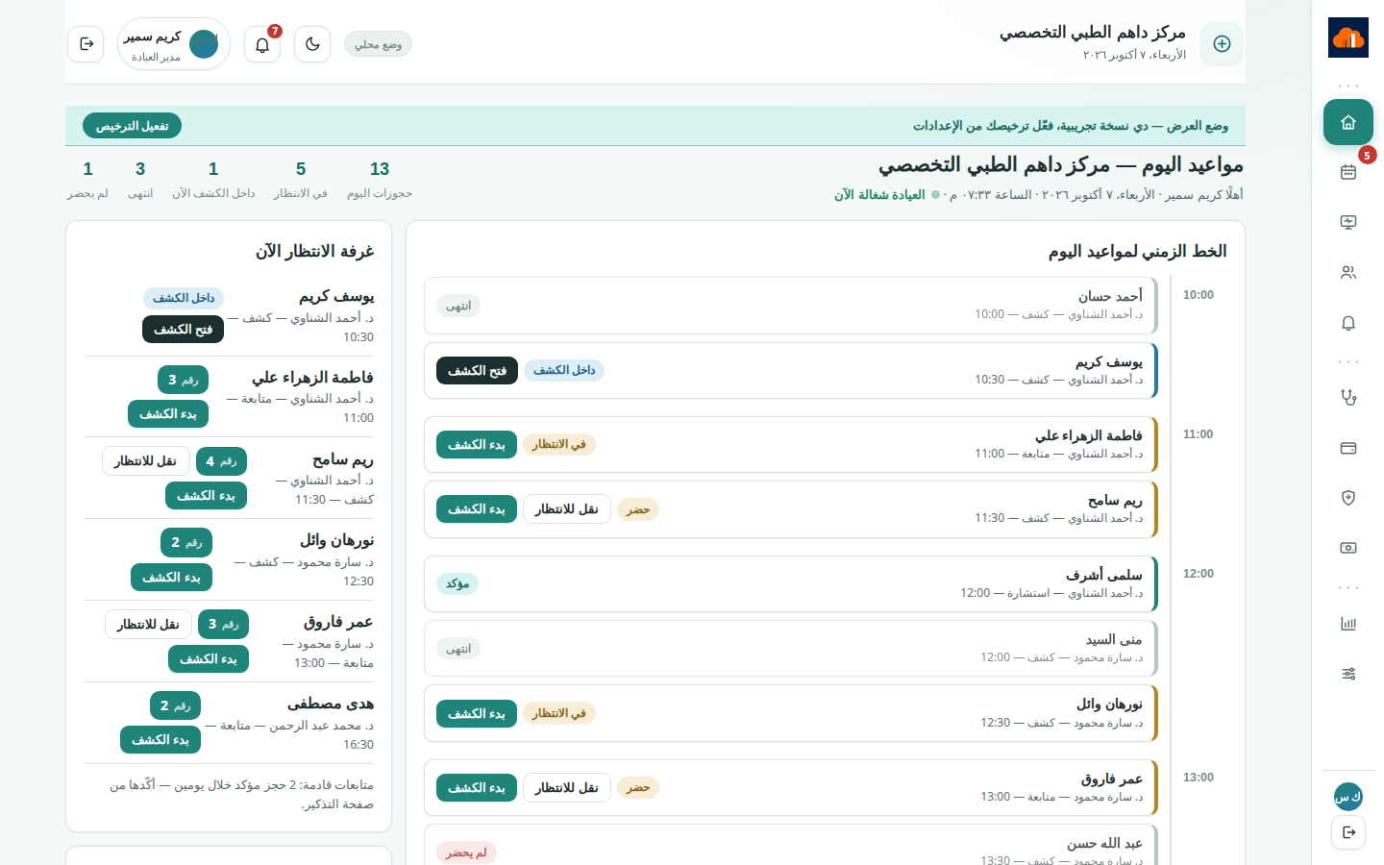Click the 5 في الانتظار stat
This screenshot has height=865, width=1384.
pyautogui.click(x=301, y=180)
